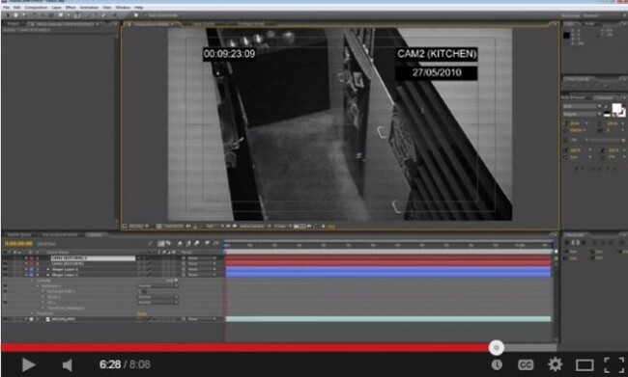Select the Hand tool in toolbar
Viewport: 628px width, 377px height.
(16, 15)
